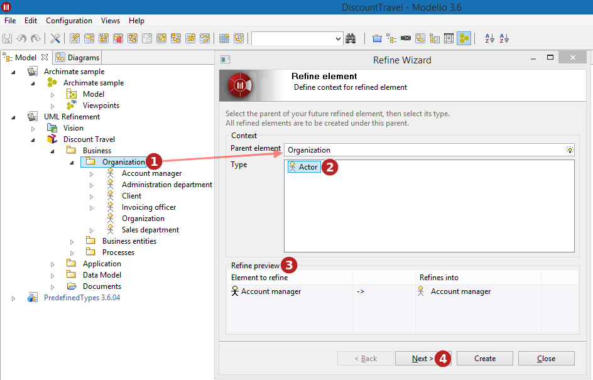Open the Help menu
This screenshot has height=380, width=593.
coord(136,21)
